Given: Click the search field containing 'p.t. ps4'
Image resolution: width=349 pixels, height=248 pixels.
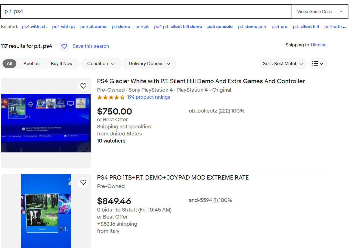Looking at the screenshot, I should 146,12.
